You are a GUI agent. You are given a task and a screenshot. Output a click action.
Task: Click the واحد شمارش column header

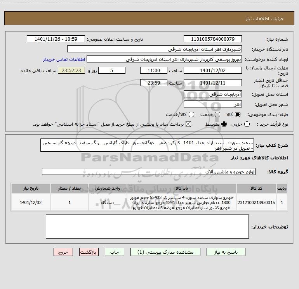pyautogui.click(x=108, y=188)
